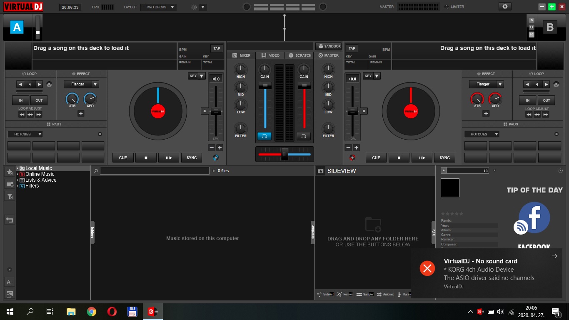
Task: Open the KEY dropdown on deck B
Action: [x=372, y=76]
